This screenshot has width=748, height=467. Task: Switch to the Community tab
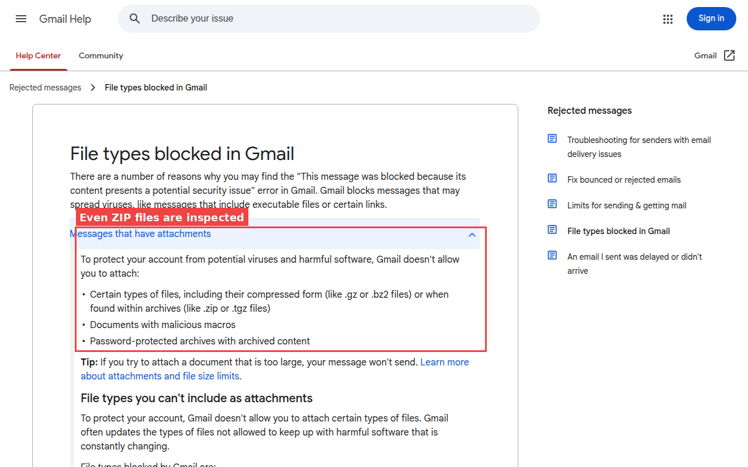pos(101,55)
